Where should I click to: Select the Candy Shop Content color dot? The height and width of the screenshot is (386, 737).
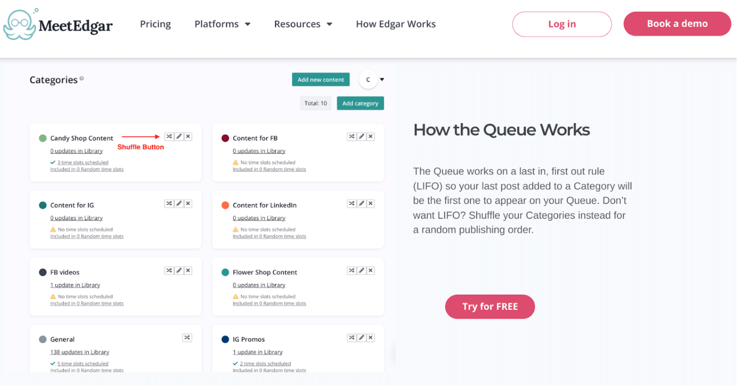43,138
